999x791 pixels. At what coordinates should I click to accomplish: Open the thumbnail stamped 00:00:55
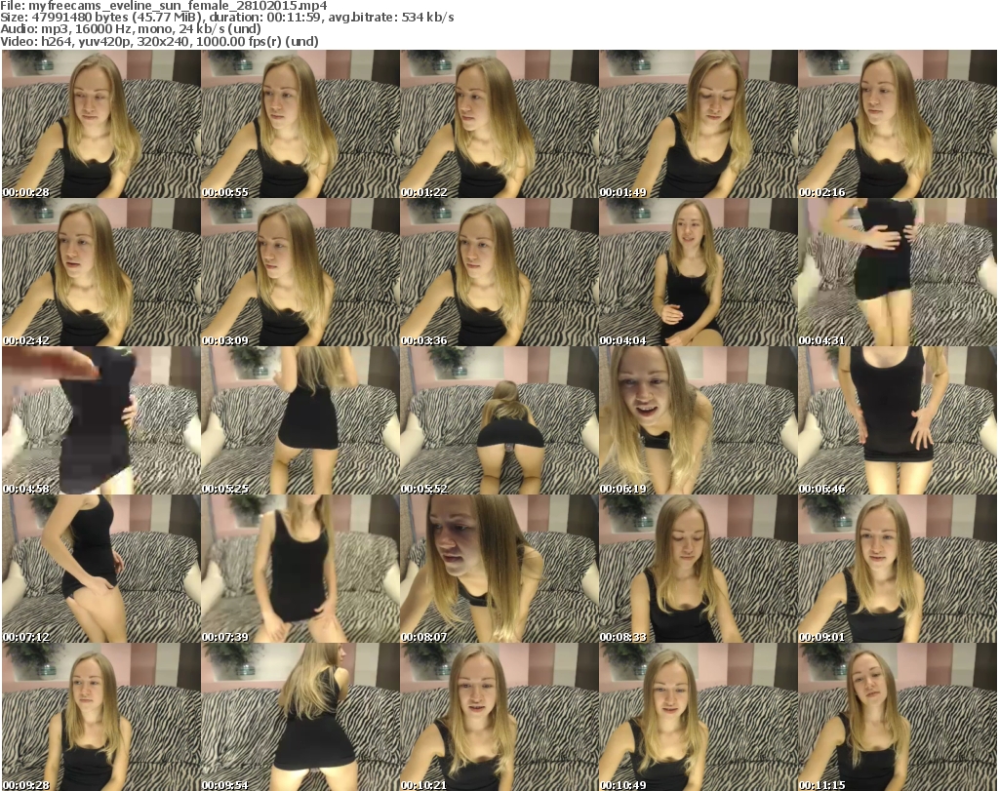300,124
